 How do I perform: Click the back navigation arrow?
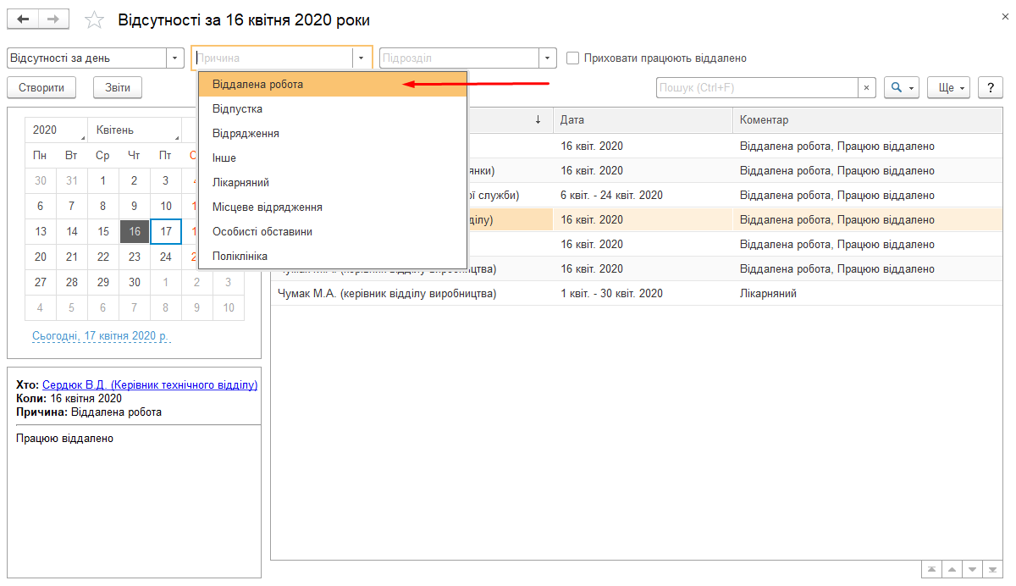23,19
